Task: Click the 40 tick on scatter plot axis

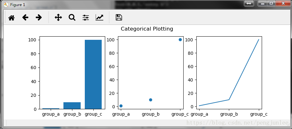Action: [112, 80]
